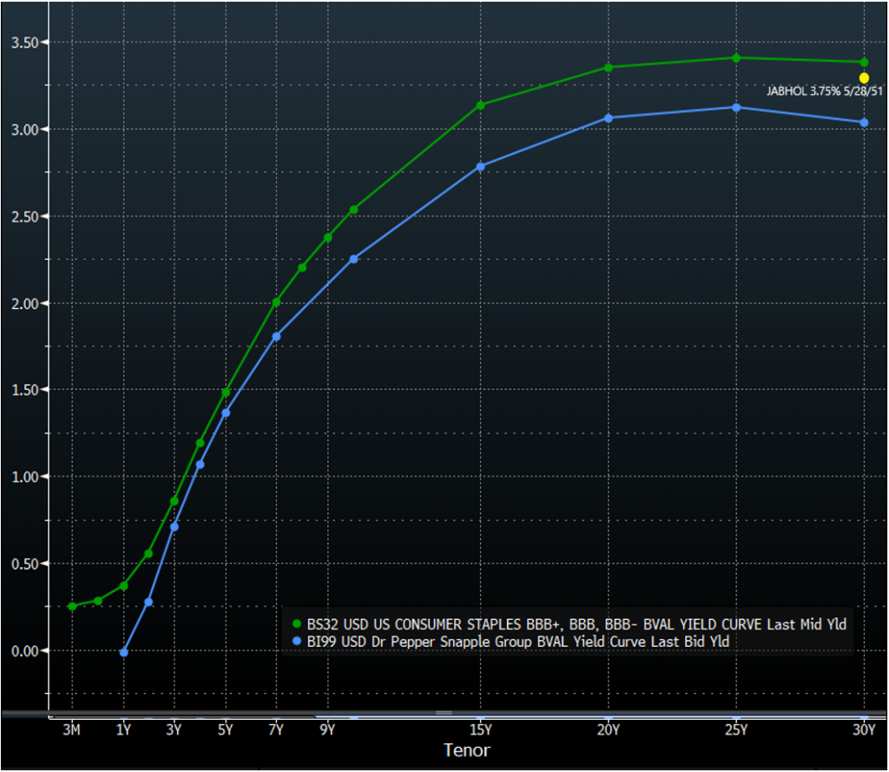Image resolution: width=889 pixels, height=772 pixels.
Task: Click the green legend dot for BS32
Action: click(297, 624)
